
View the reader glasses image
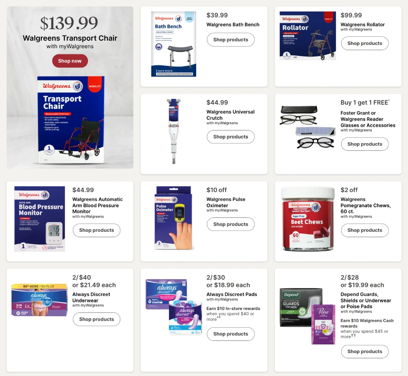pyautogui.click(x=308, y=127)
